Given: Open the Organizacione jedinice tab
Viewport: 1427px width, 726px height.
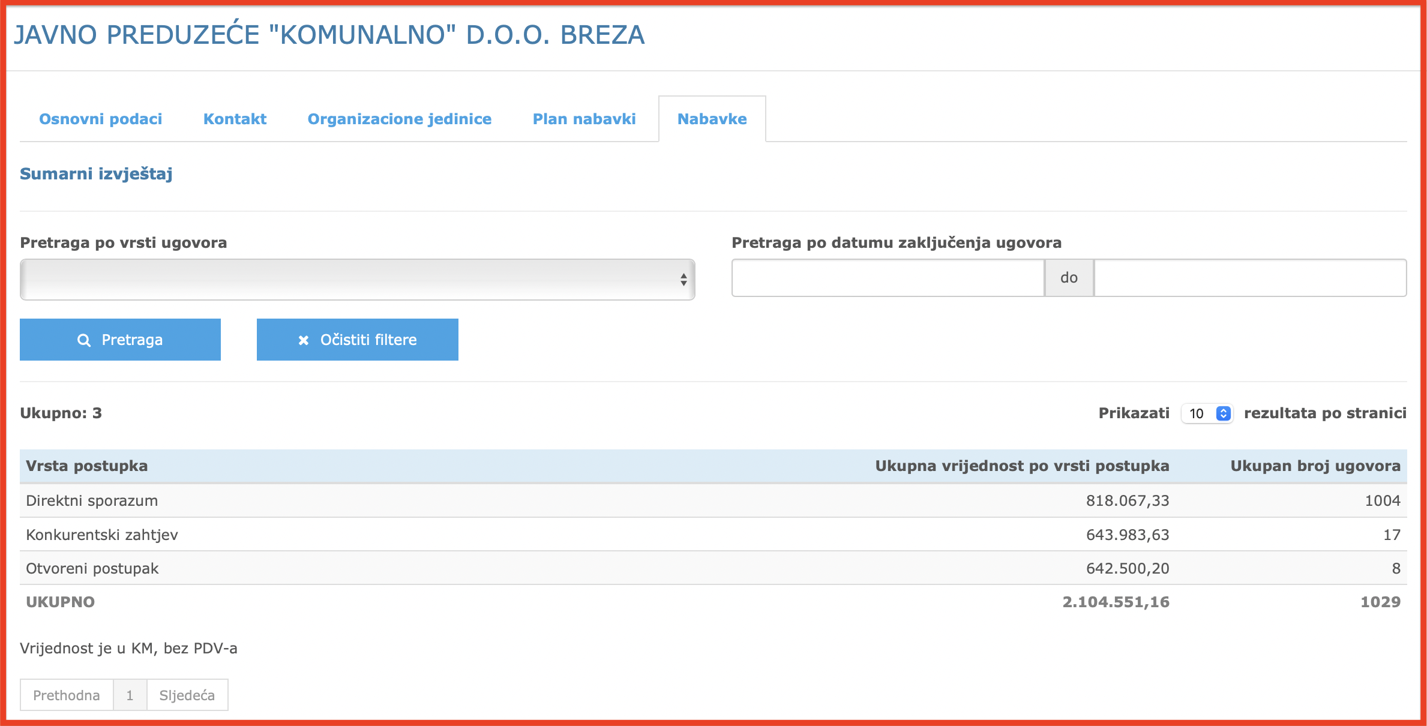Looking at the screenshot, I should (400, 119).
